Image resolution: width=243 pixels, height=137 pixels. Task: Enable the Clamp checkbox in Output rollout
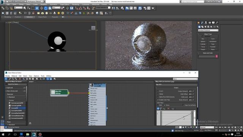(158, 94)
